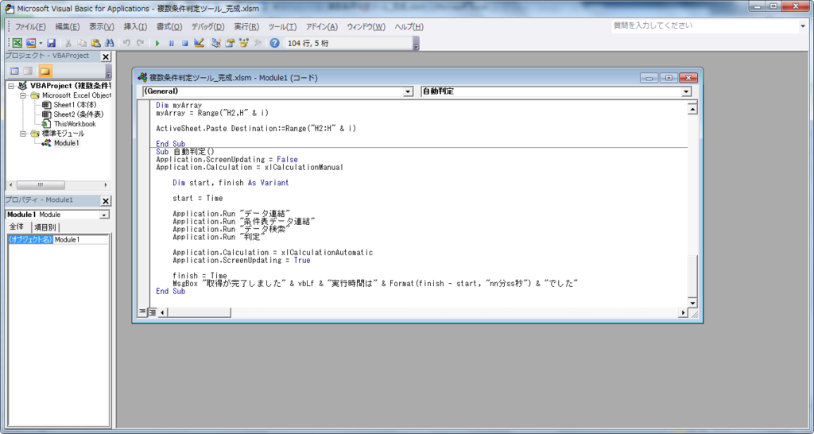The width and height of the screenshot is (814, 434).
Task: Click the View Code icon in Project pane
Action: 14,71
